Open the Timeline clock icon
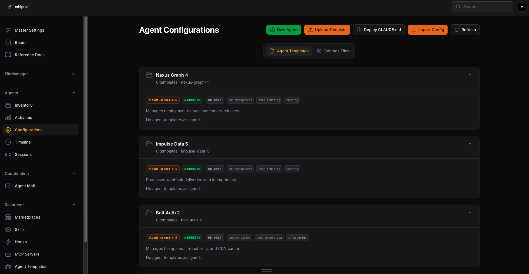 tap(8, 142)
